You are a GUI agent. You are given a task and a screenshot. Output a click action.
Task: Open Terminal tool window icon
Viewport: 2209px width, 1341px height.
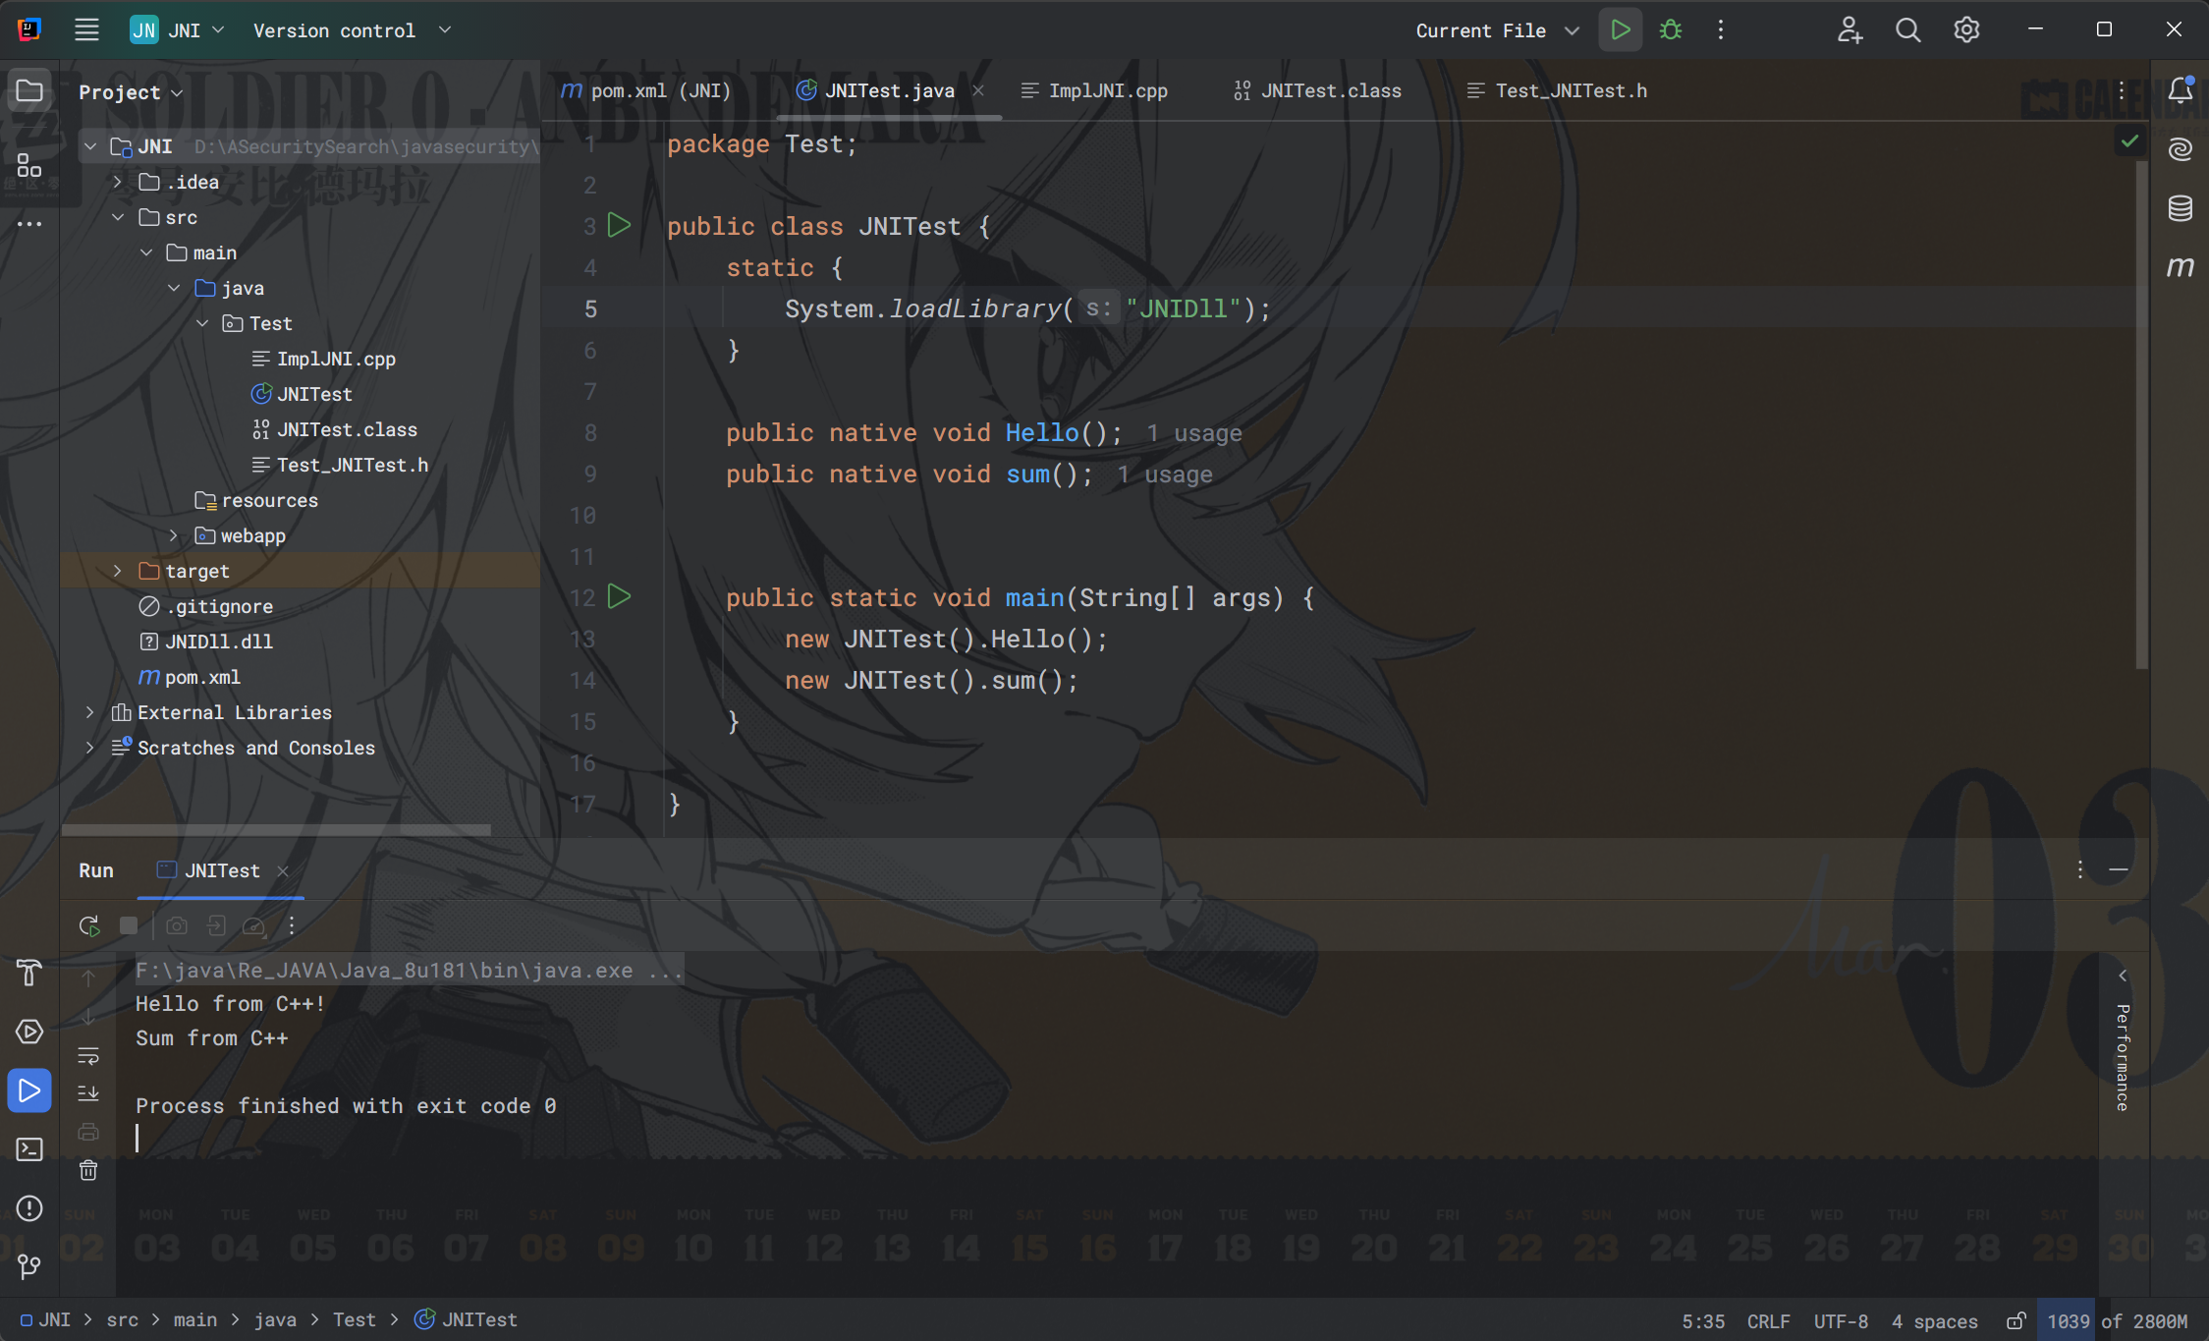point(29,1149)
